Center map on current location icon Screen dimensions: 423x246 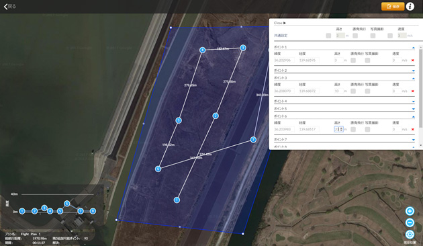tap(410, 235)
